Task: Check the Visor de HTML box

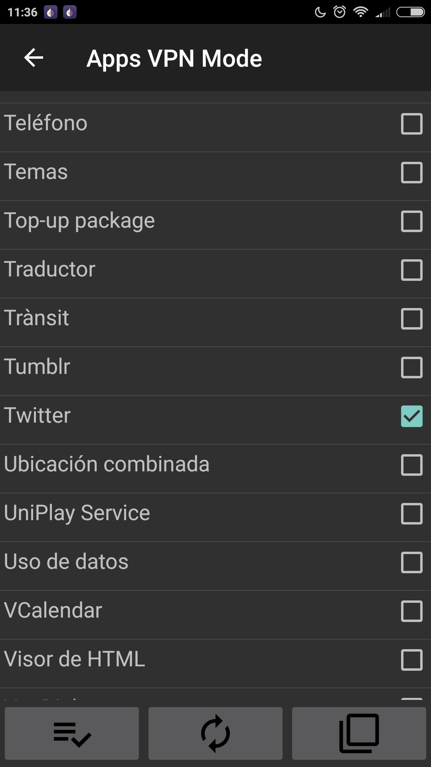Action: click(411, 660)
